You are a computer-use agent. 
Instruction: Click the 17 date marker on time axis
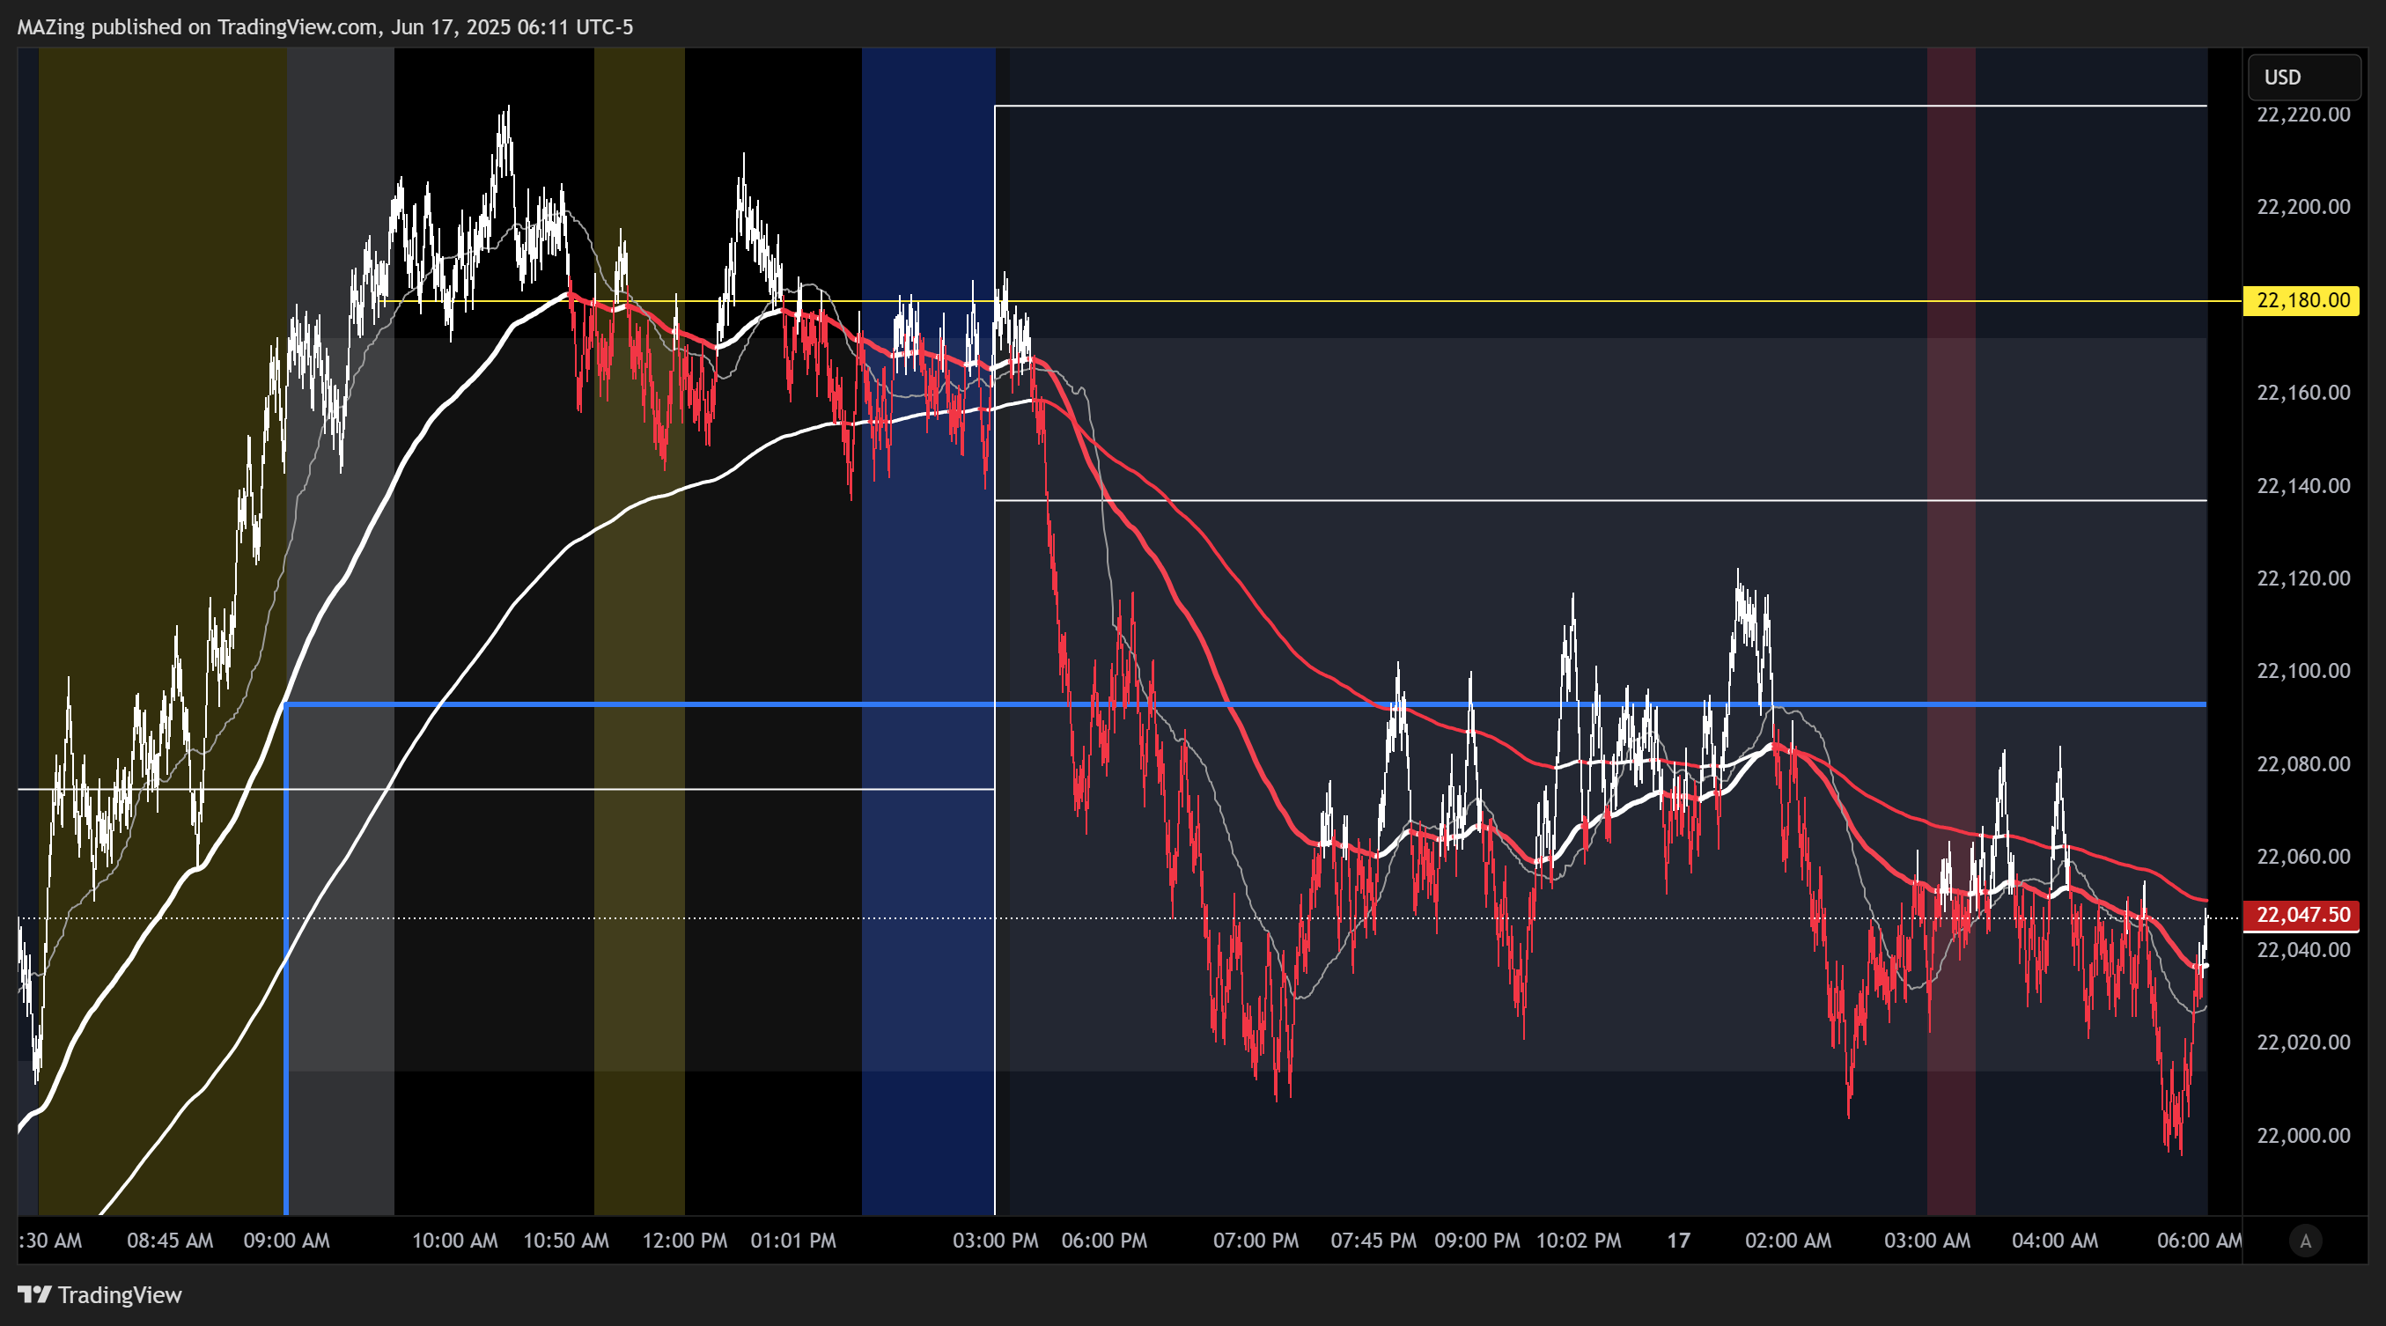click(x=1678, y=1241)
